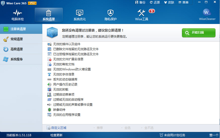Image resolution: width=220 pixels, height=138 pixels.
Task: Open the 菜单 menu
Action: click(x=183, y=2)
